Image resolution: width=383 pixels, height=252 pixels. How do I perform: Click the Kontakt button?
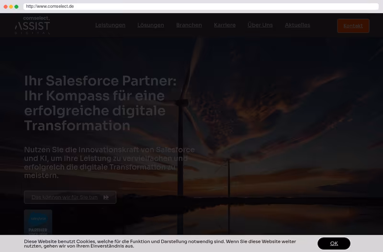tap(353, 26)
